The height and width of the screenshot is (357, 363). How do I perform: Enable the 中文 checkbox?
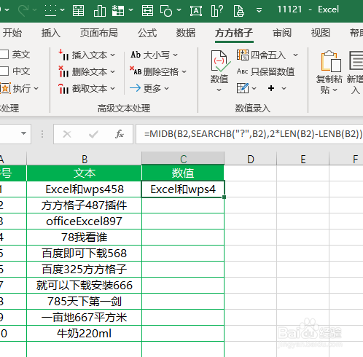click(4, 71)
